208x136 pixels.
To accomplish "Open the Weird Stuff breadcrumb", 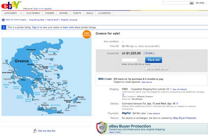I will [53, 20].
